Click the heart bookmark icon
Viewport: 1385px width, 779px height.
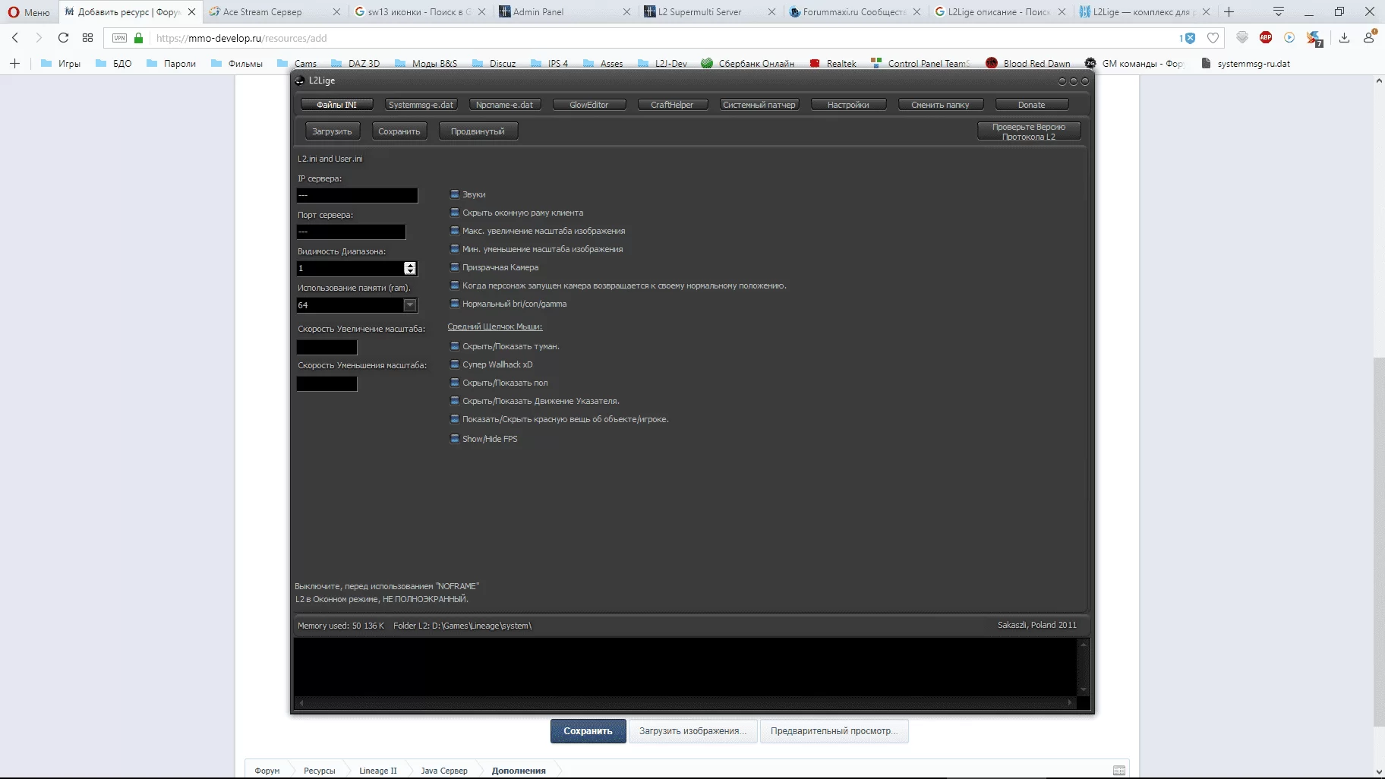[x=1213, y=38]
